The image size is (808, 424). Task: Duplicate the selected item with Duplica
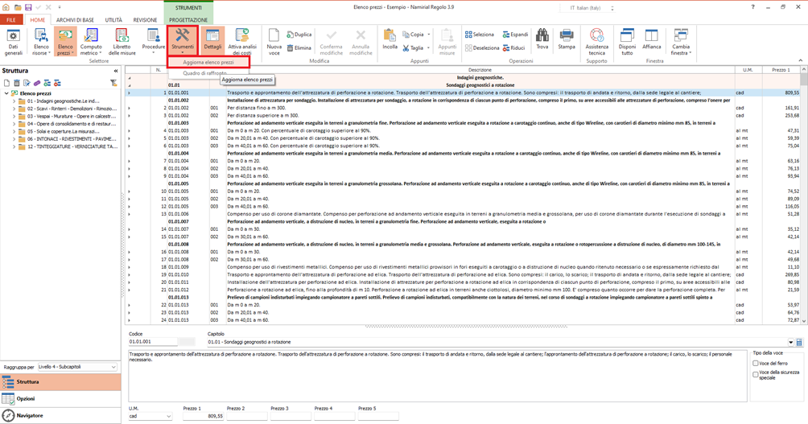pyautogui.click(x=299, y=35)
